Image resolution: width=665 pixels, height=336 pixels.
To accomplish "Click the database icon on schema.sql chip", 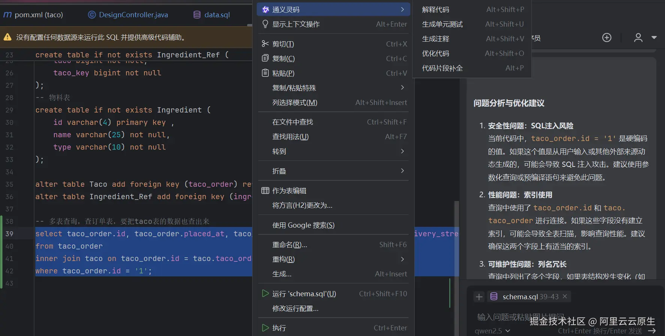I will [494, 297].
